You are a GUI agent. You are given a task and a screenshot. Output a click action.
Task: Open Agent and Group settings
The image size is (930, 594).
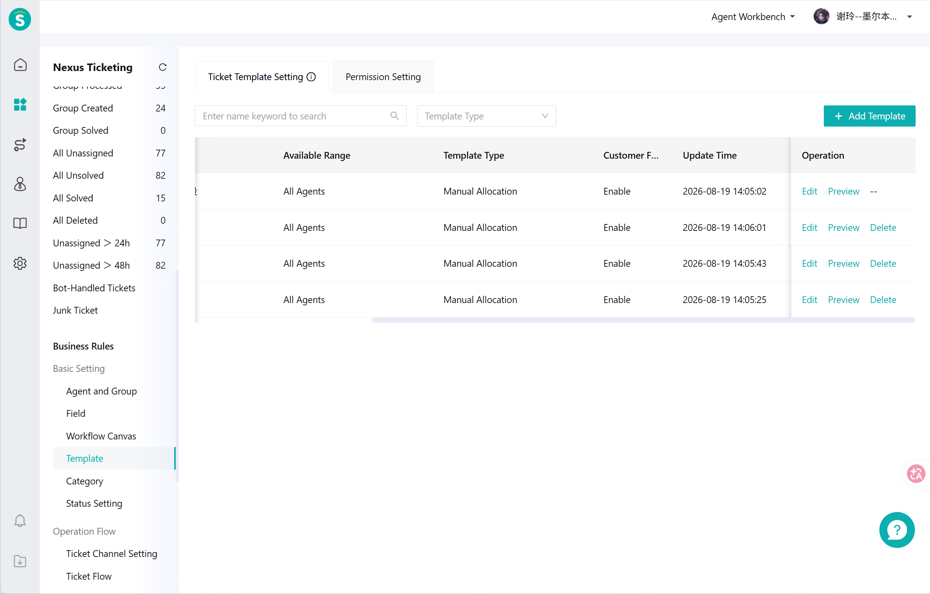[x=101, y=391]
